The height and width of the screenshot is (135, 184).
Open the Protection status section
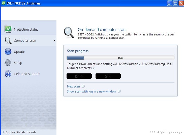point(29,29)
